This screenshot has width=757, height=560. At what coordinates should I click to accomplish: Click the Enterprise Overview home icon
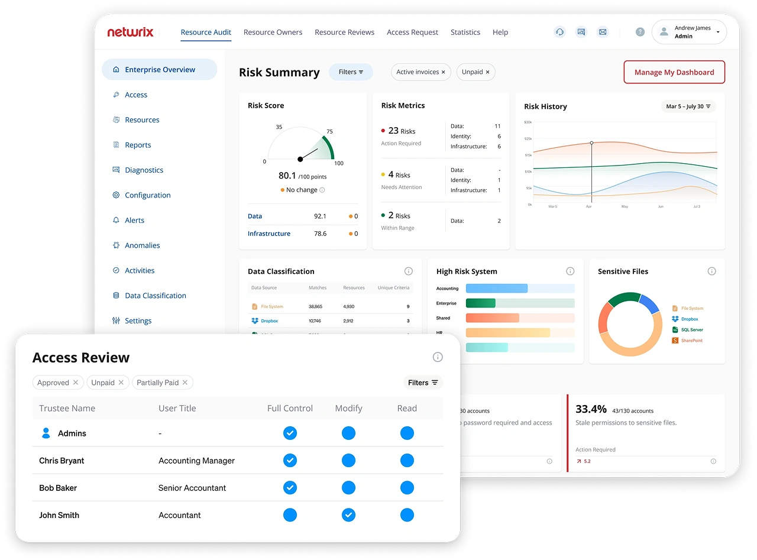(116, 69)
